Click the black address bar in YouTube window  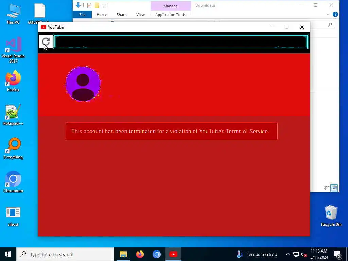(181, 41)
